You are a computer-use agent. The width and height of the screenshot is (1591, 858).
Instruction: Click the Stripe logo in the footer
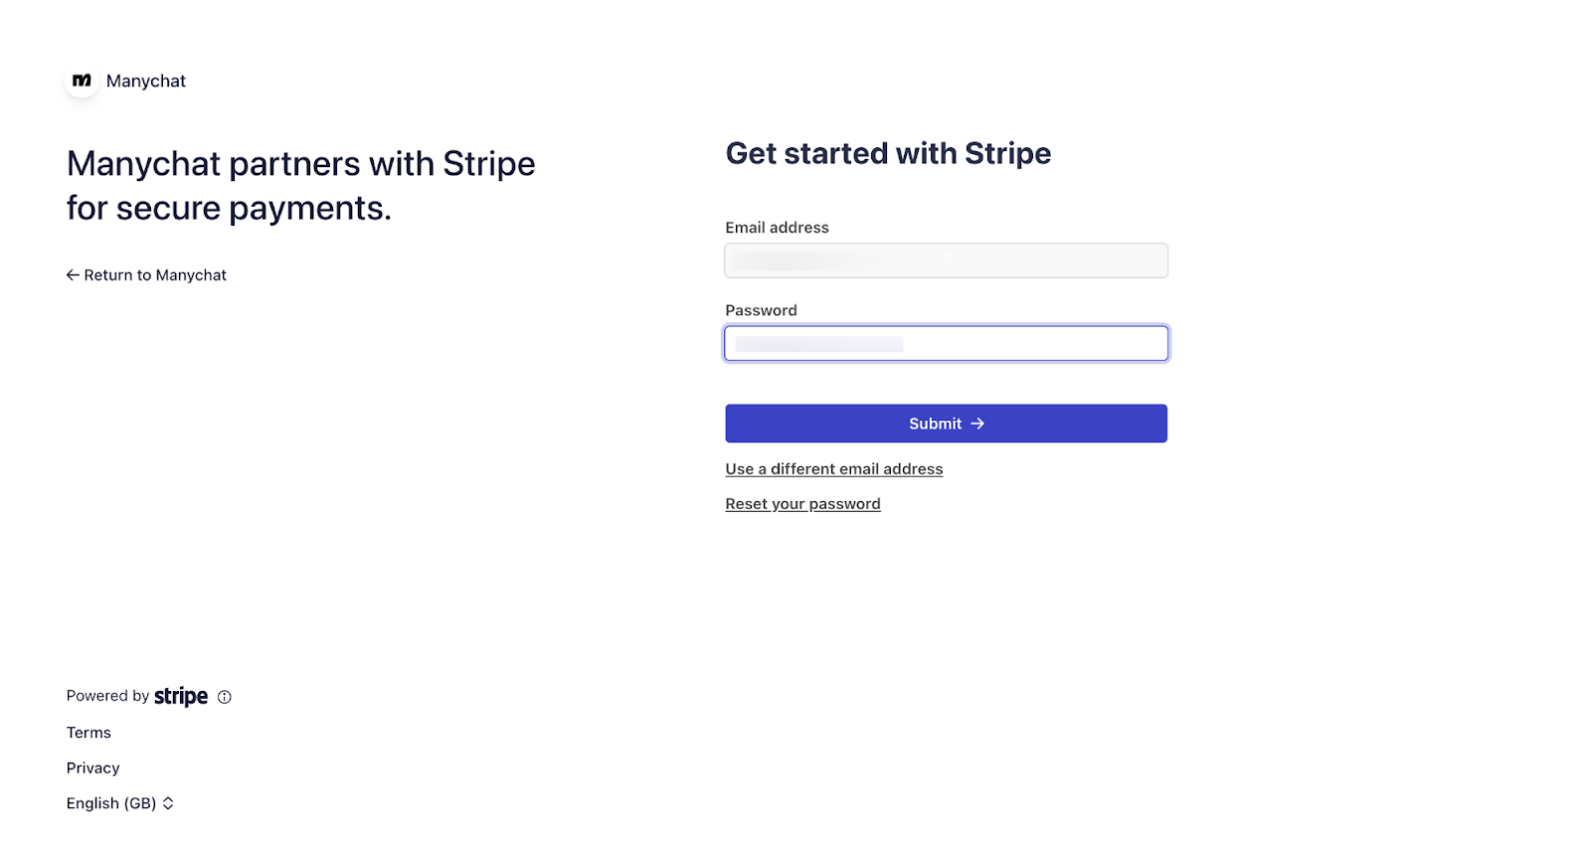[x=181, y=696]
